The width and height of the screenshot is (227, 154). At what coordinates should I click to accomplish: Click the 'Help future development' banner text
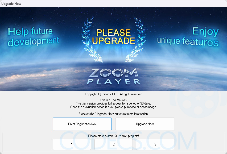pos(33,37)
